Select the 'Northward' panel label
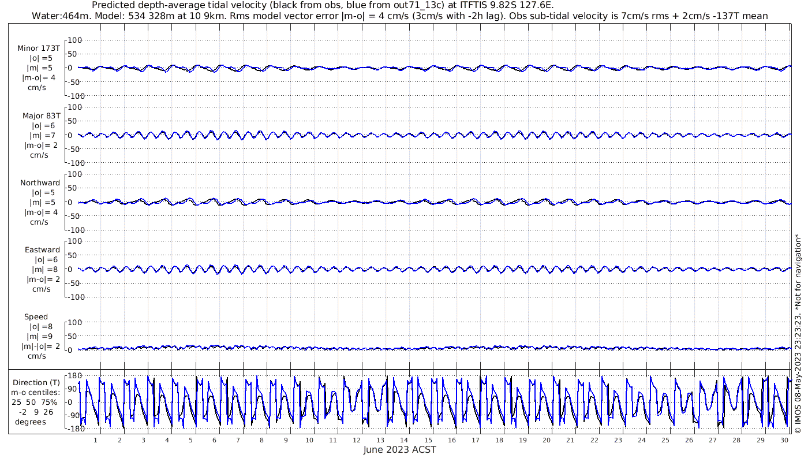 [40, 183]
